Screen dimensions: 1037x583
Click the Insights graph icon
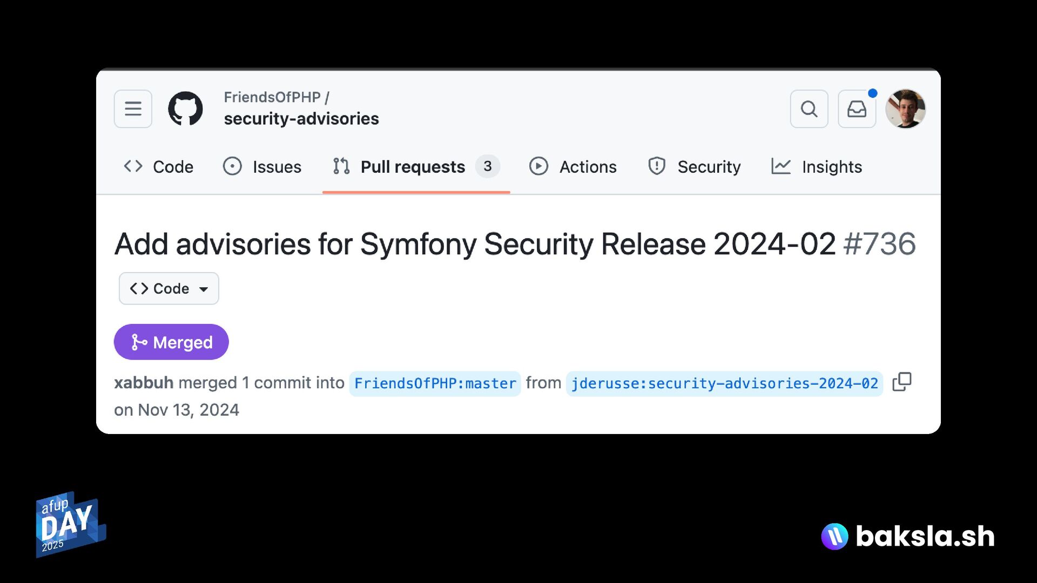781,166
